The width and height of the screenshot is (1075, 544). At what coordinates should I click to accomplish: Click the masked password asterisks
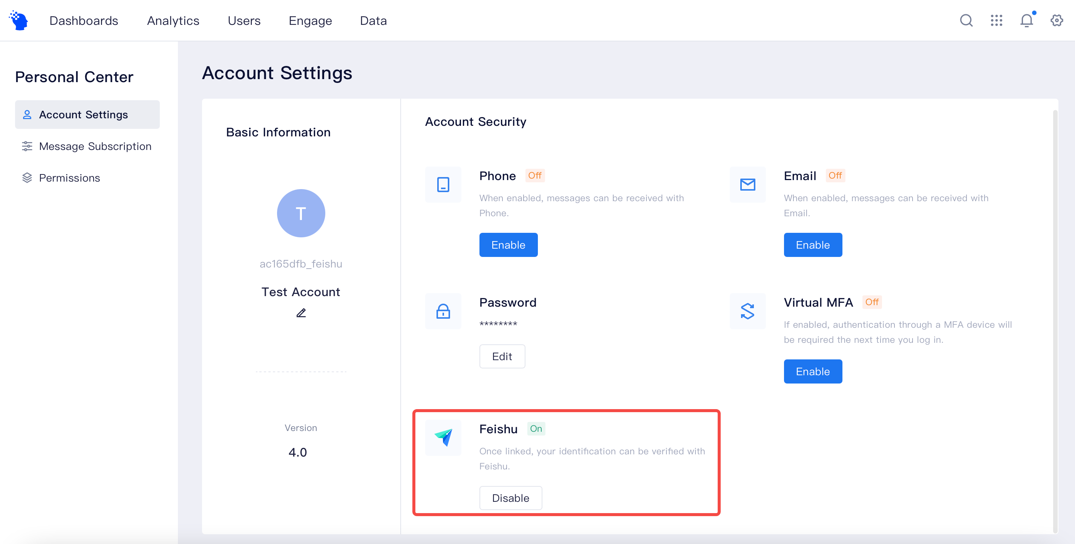click(498, 324)
